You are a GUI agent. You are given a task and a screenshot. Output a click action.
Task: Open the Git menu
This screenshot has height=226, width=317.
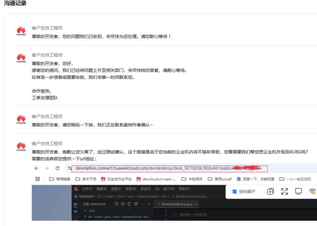[157, 189]
